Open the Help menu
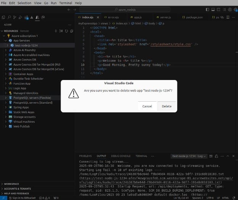The height and width of the screenshot is (200, 238). click(78, 3)
